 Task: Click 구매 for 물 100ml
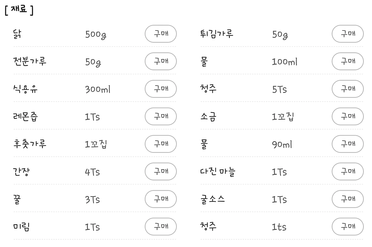click(x=348, y=61)
